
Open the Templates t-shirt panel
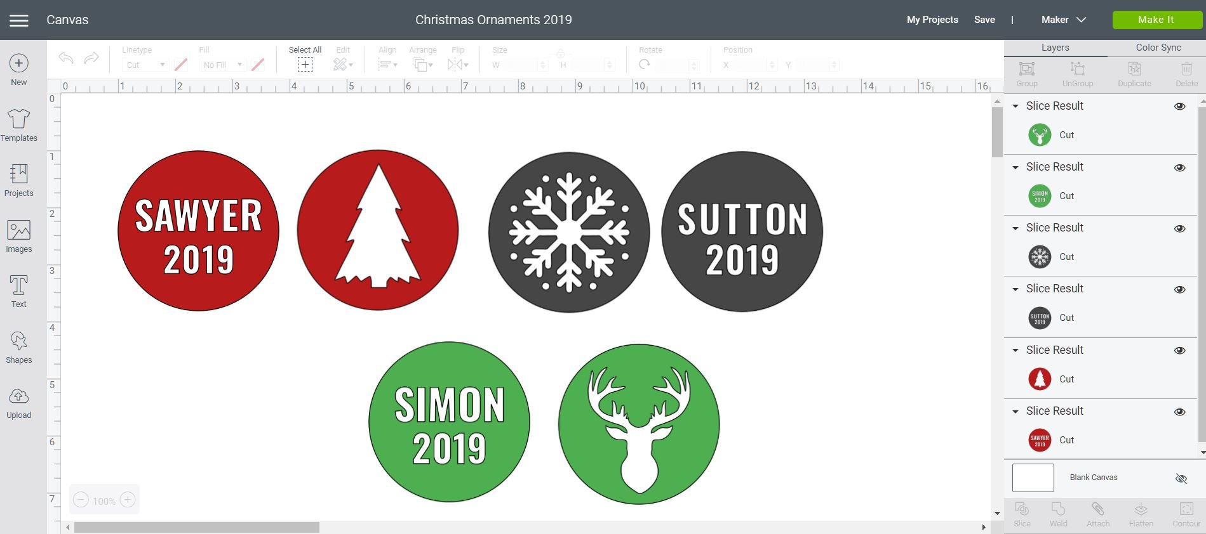coord(19,119)
